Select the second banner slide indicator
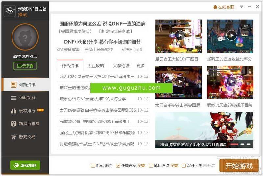The image size is (263, 176). 242,144
